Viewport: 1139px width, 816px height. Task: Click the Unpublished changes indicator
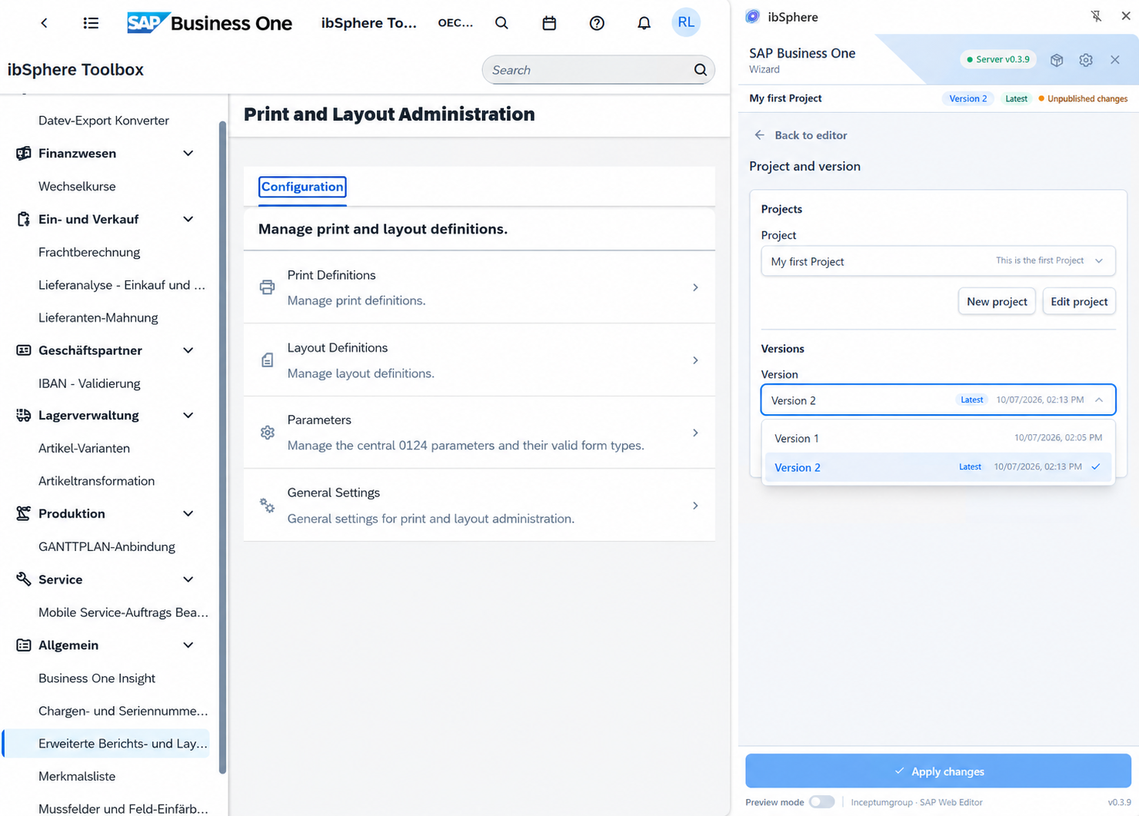click(1083, 98)
